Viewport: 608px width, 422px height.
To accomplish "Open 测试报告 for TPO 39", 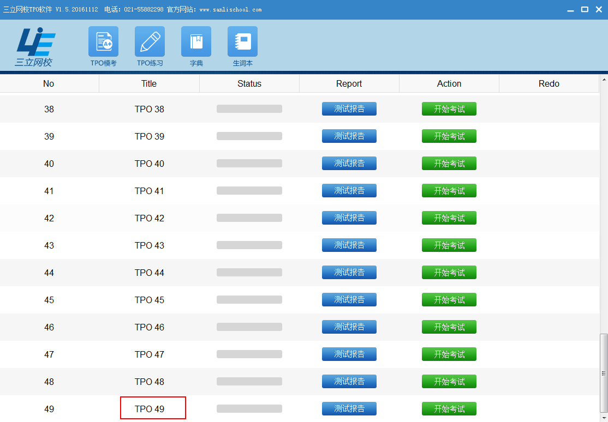I will click(x=349, y=136).
